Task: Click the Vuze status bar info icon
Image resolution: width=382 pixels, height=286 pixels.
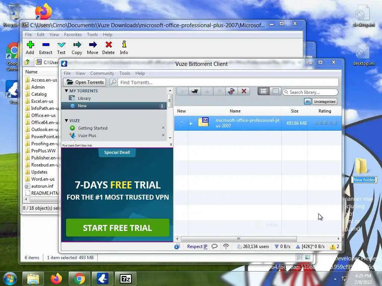Action: (x=177, y=247)
